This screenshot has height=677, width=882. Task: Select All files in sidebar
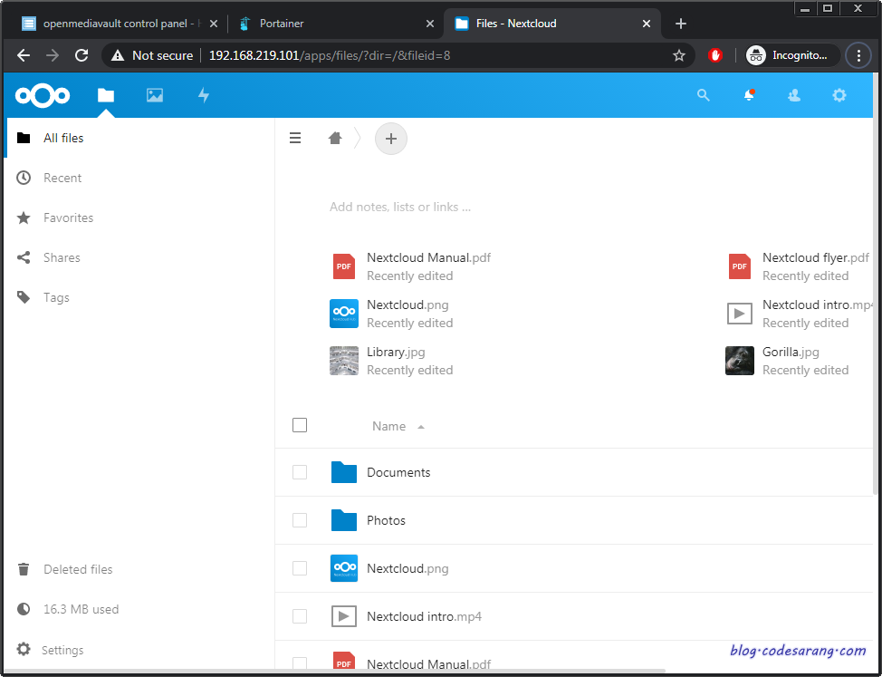[x=139, y=138]
